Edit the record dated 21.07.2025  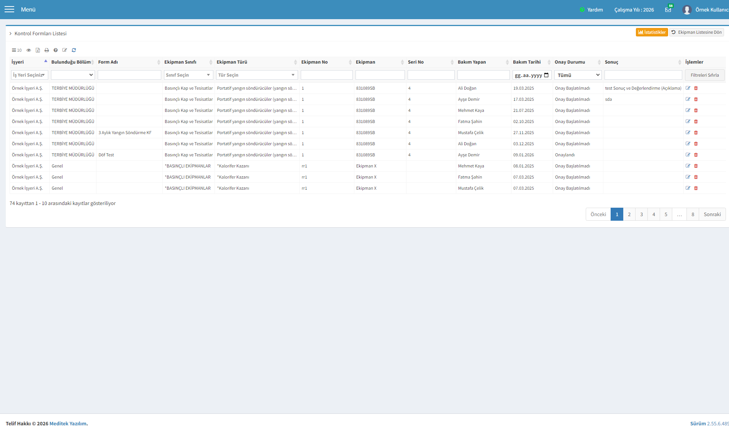pyautogui.click(x=688, y=110)
